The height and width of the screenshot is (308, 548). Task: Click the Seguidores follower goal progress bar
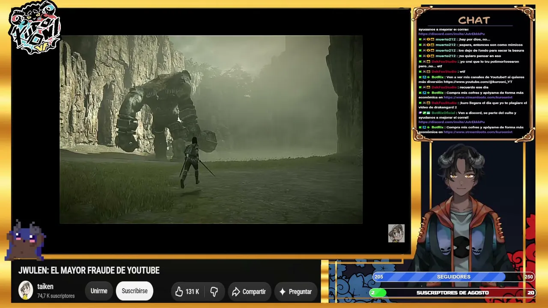point(454,277)
